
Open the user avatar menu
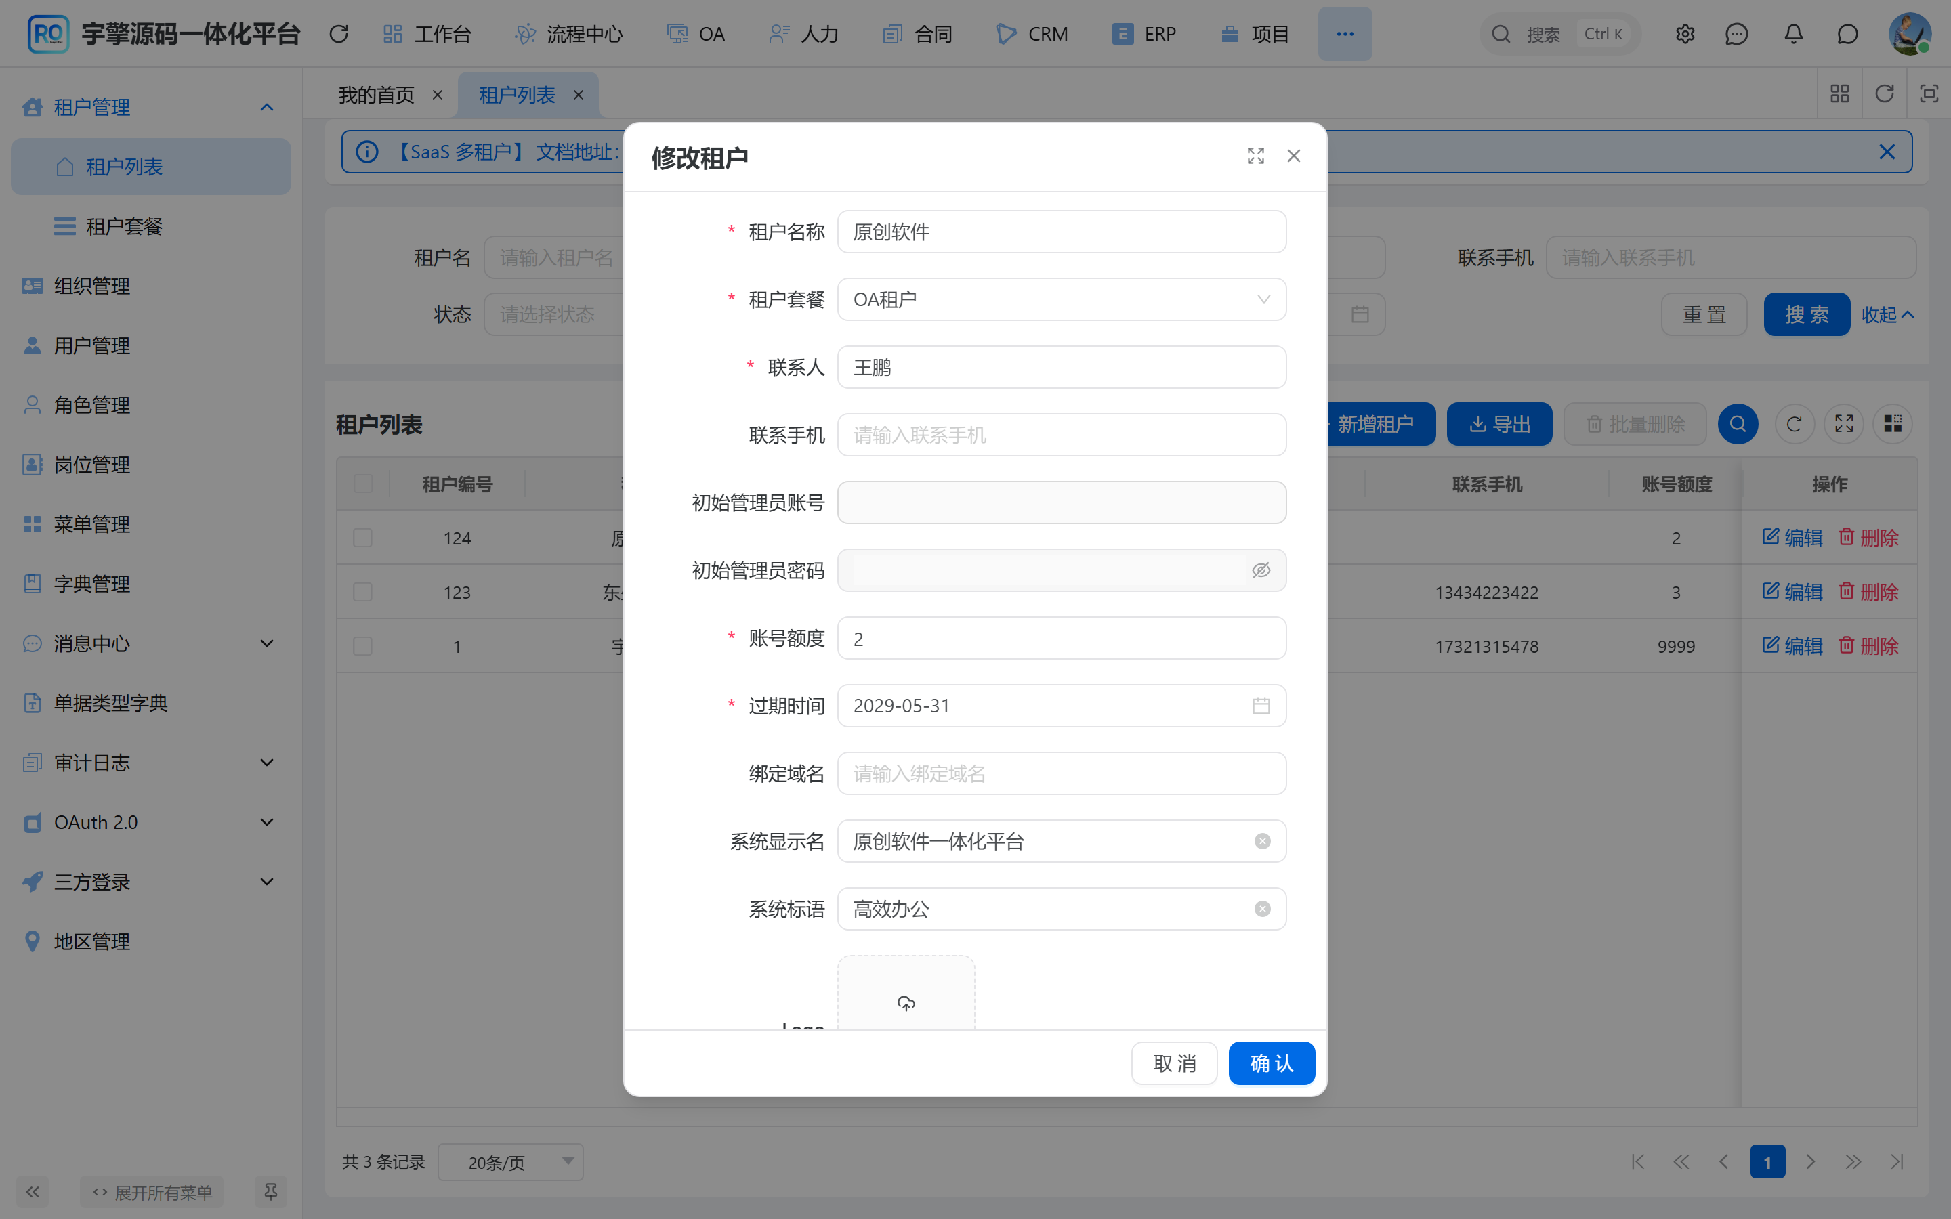pos(1909,34)
